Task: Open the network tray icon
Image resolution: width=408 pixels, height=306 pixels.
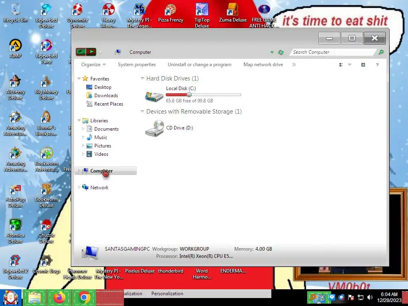Action: point(360,297)
